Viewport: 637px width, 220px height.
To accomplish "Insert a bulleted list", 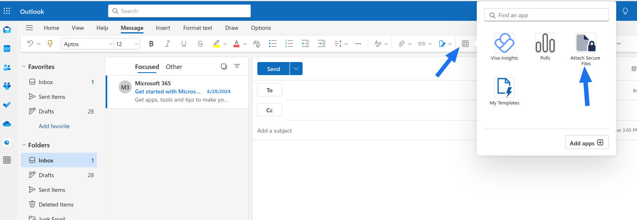I will click(273, 44).
